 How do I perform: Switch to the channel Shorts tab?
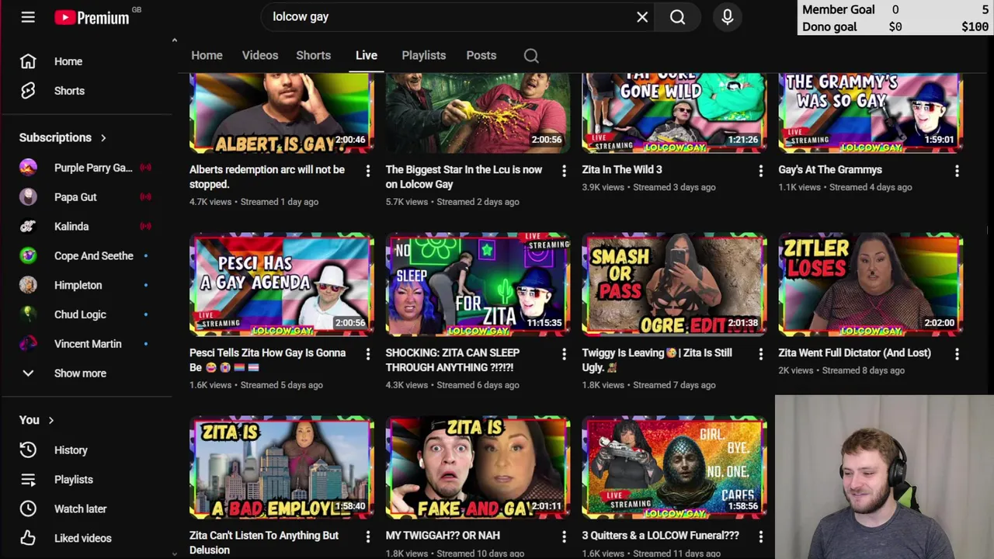point(314,56)
